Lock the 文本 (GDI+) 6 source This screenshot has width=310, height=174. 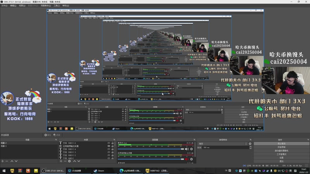112,143
